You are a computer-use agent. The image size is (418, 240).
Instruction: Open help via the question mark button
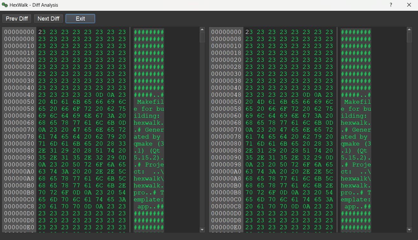(x=391, y=5)
